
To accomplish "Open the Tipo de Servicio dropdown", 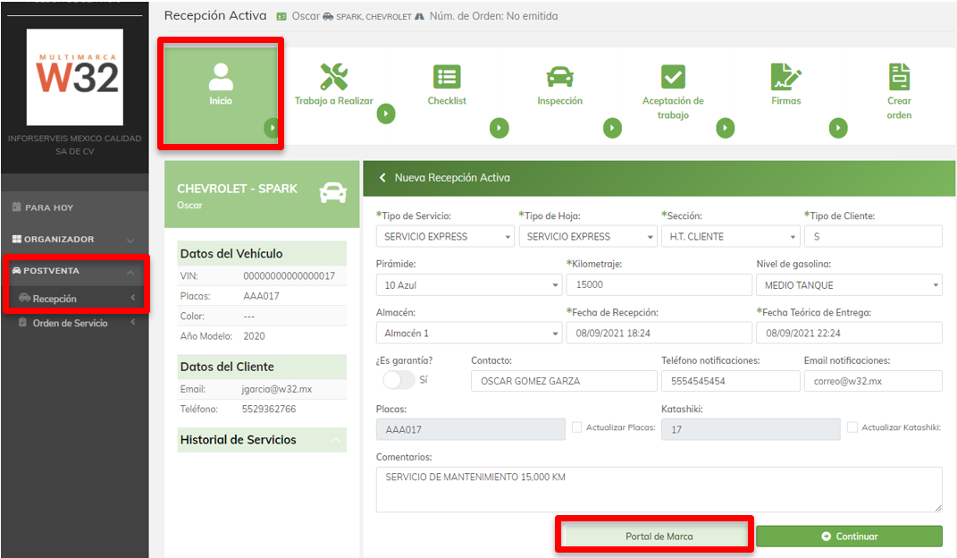I will [445, 237].
